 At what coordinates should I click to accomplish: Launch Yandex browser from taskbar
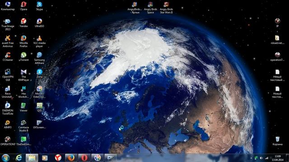click(x=58, y=158)
